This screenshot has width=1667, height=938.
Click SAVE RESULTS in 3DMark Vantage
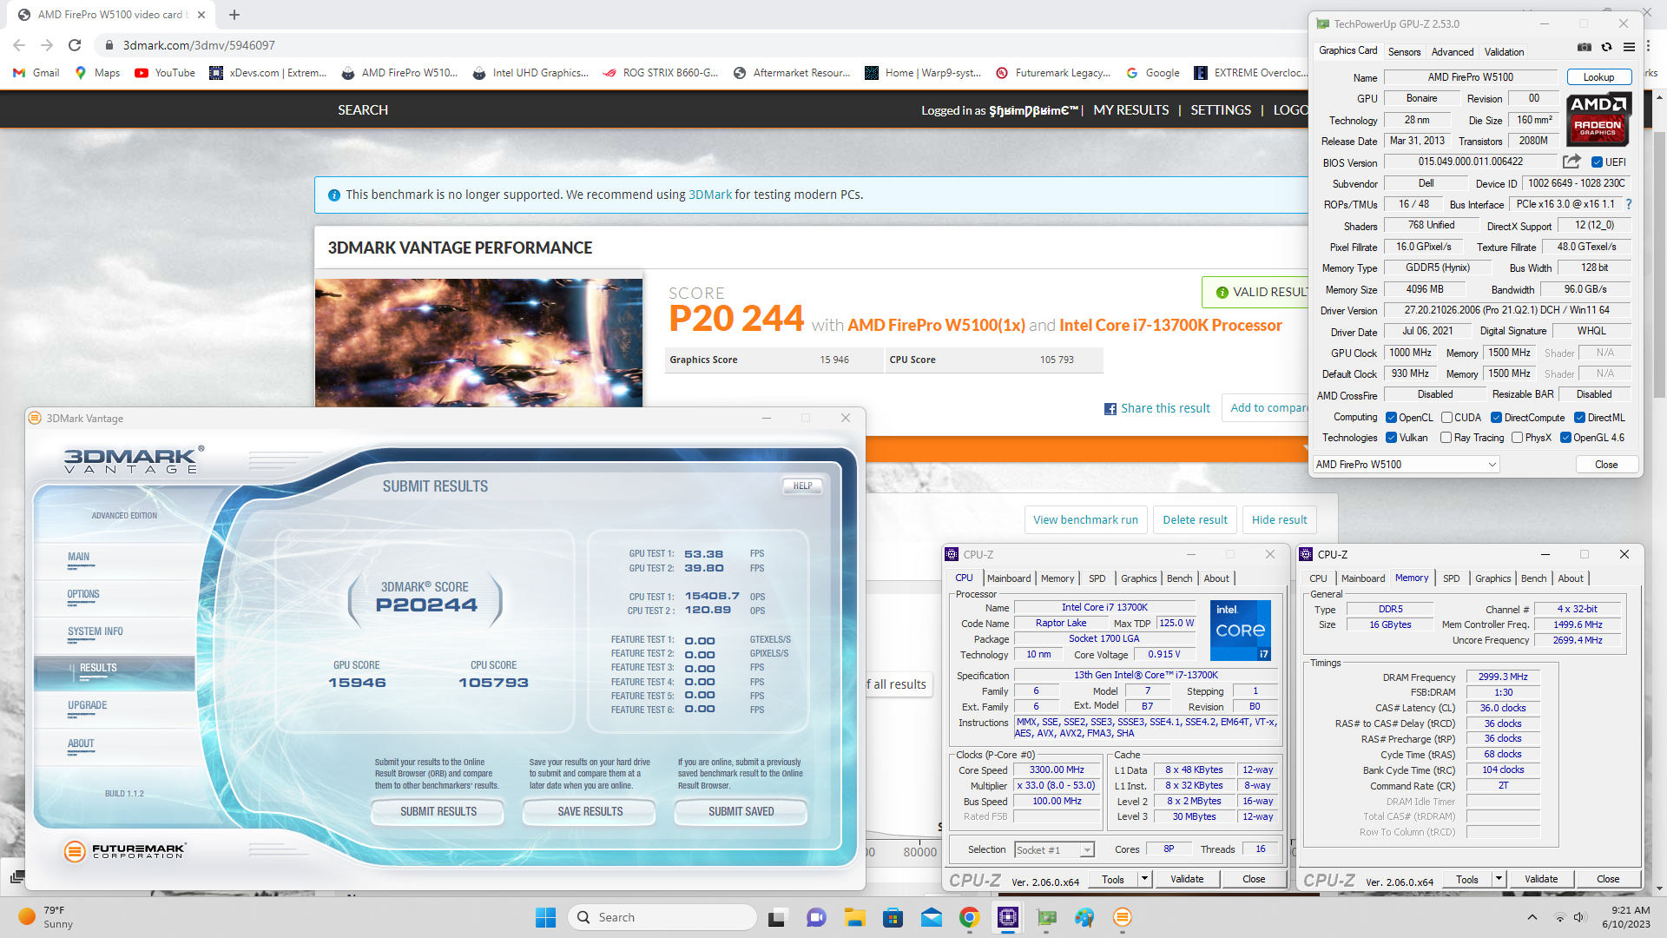tap(590, 812)
